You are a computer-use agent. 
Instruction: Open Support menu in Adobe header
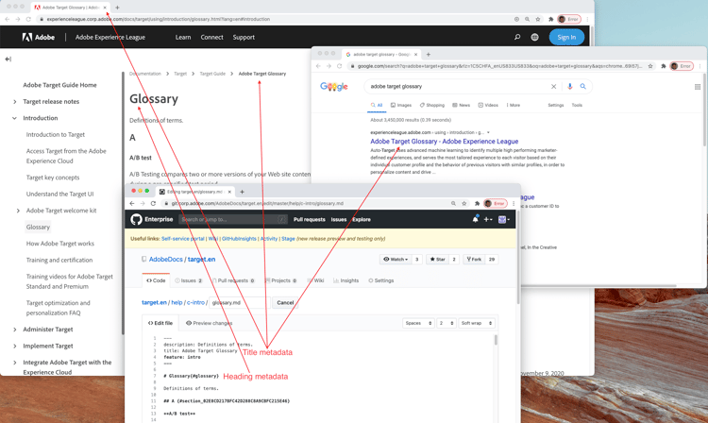(x=244, y=37)
